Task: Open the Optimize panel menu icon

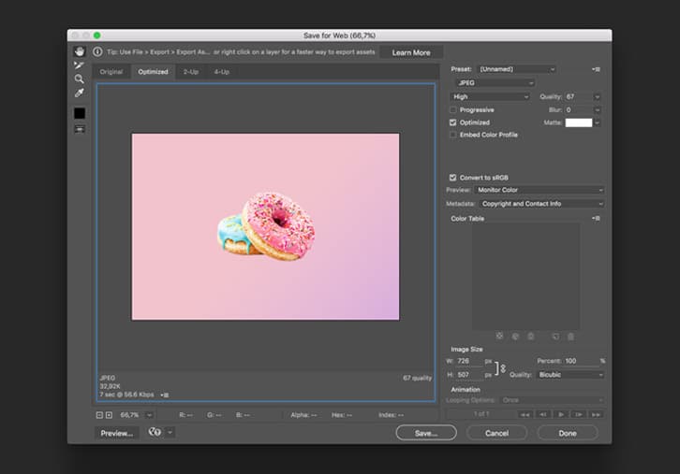Action: pyautogui.click(x=597, y=69)
